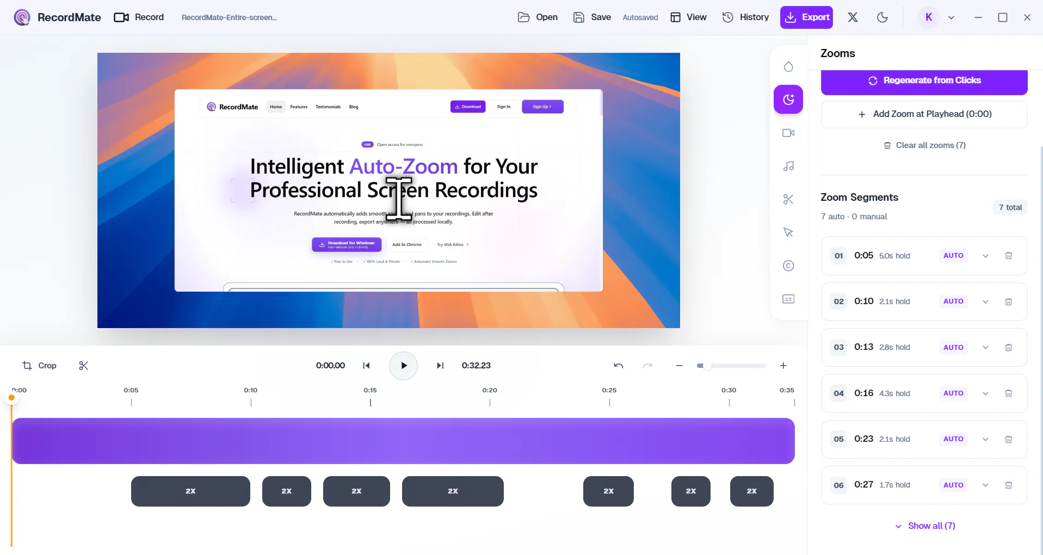Open the captions panel icon
The image size is (1043, 555).
tap(788, 299)
